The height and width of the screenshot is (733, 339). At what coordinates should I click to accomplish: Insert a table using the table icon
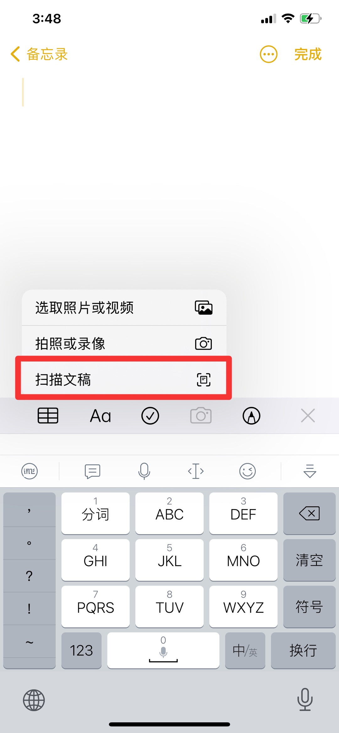pyautogui.click(x=48, y=416)
